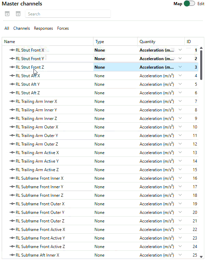Click the channel icon beside RL Subframe Front Outer X
The image size is (206, 261).
12,204
